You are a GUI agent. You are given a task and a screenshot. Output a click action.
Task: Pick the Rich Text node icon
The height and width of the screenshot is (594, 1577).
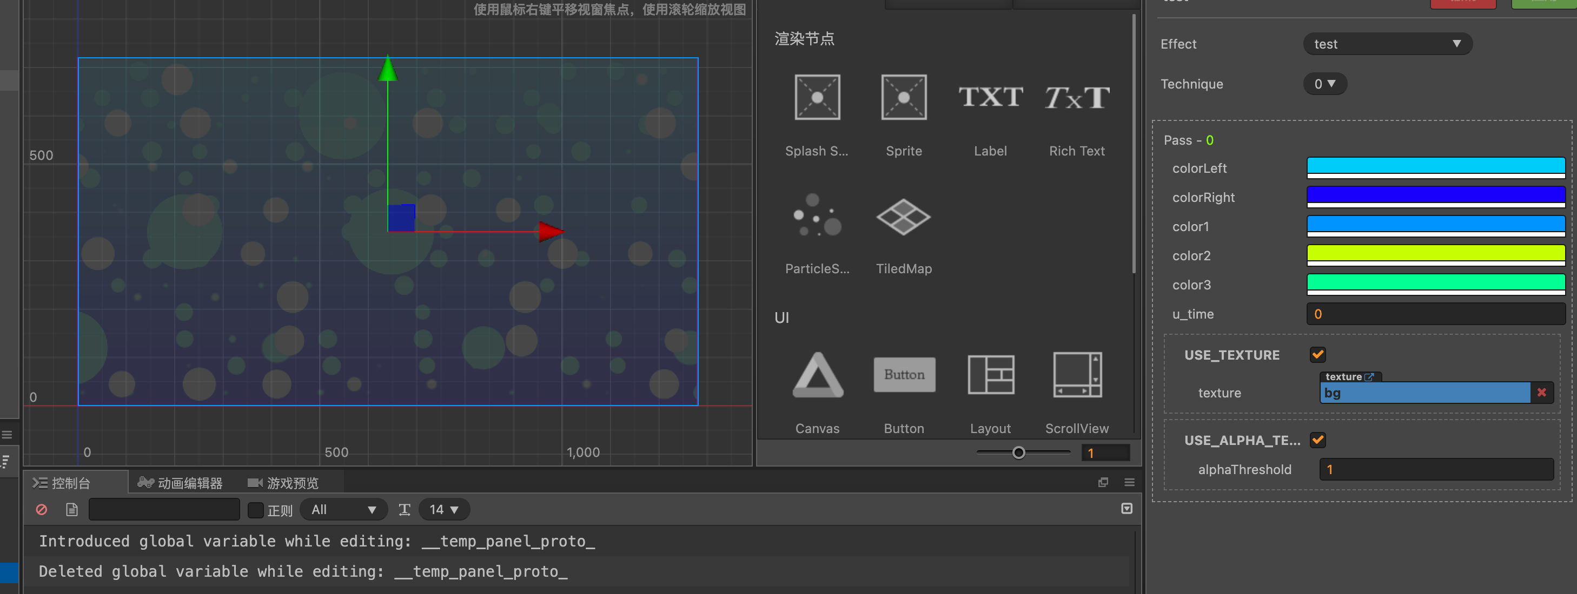tap(1076, 98)
